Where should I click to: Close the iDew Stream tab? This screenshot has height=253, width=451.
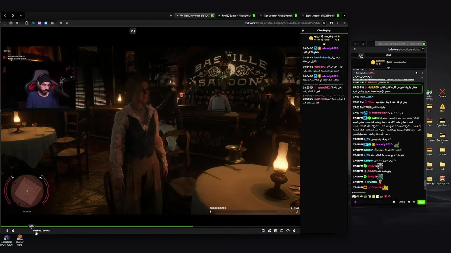pos(260,15)
